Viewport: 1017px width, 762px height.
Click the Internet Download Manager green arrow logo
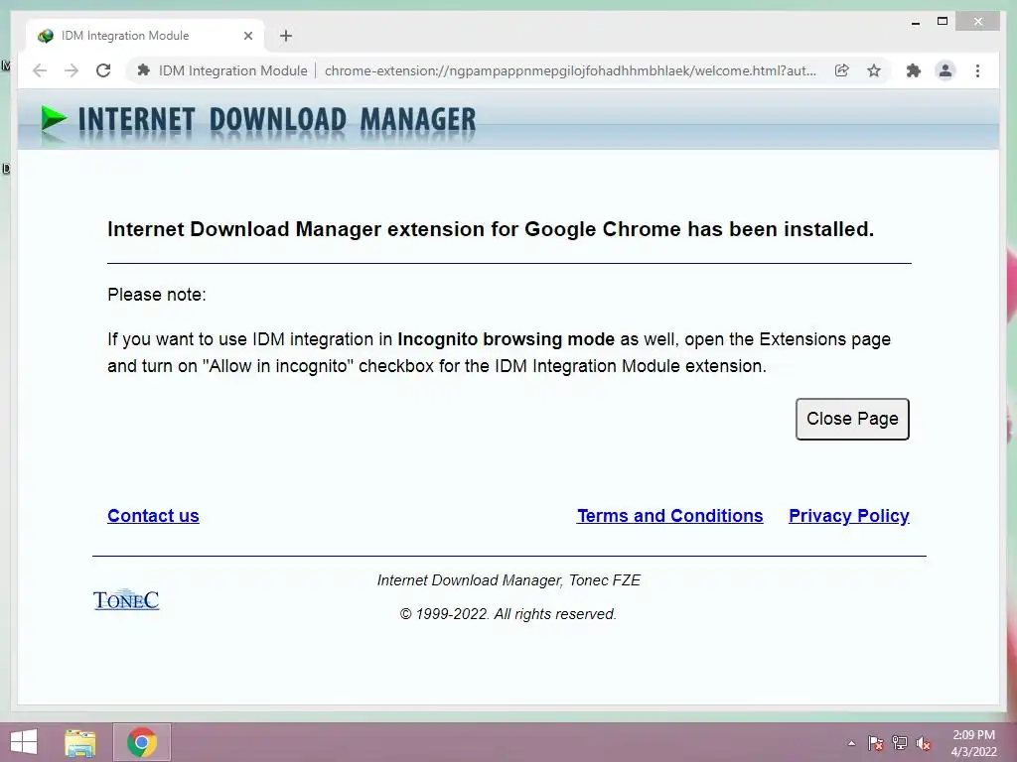click(54, 120)
